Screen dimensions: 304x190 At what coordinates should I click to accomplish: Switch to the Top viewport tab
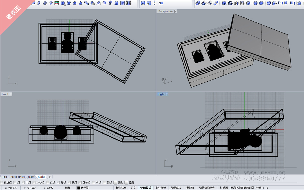(5, 177)
